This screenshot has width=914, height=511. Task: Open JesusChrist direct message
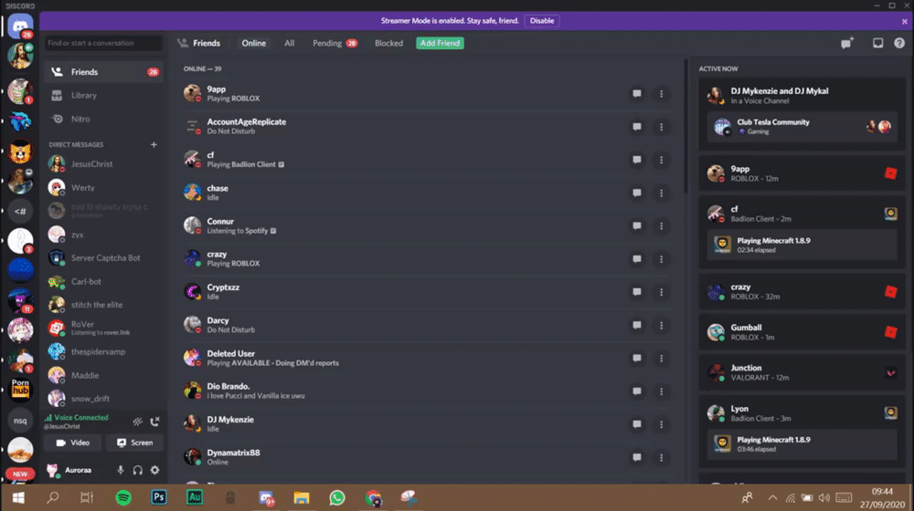(104, 164)
